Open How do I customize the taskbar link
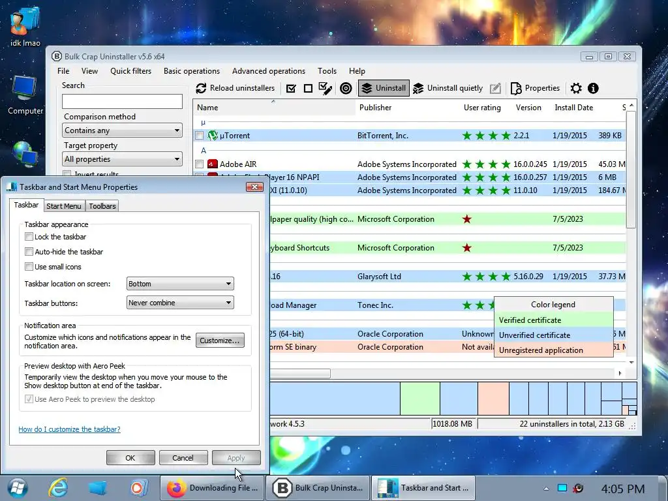This screenshot has width=668, height=501. click(69, 429)
